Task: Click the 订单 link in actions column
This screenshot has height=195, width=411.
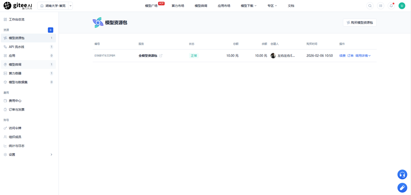Action: coord(350,56)
